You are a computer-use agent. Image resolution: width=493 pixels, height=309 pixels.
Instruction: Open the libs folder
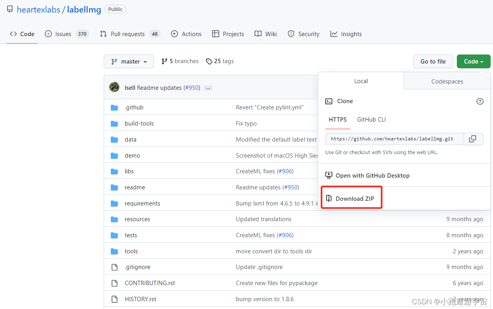tap(129, 171)
